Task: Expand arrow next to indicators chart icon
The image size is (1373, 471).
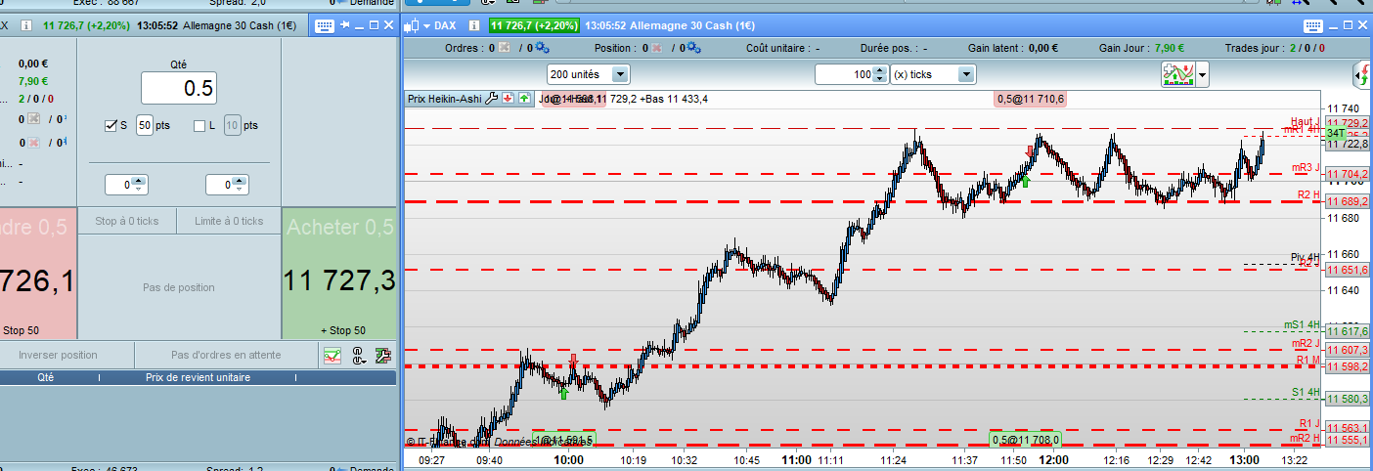Action: 1202,73
